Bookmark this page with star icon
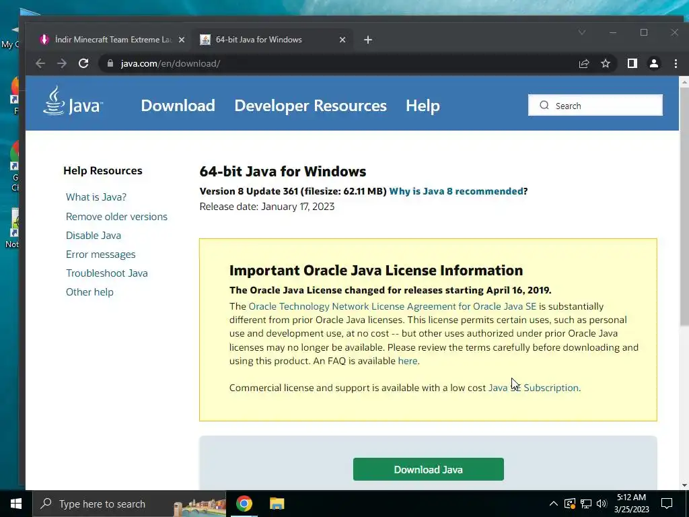Image resolution: width=689 pixels, height=517 pixels. click(606, 63)
